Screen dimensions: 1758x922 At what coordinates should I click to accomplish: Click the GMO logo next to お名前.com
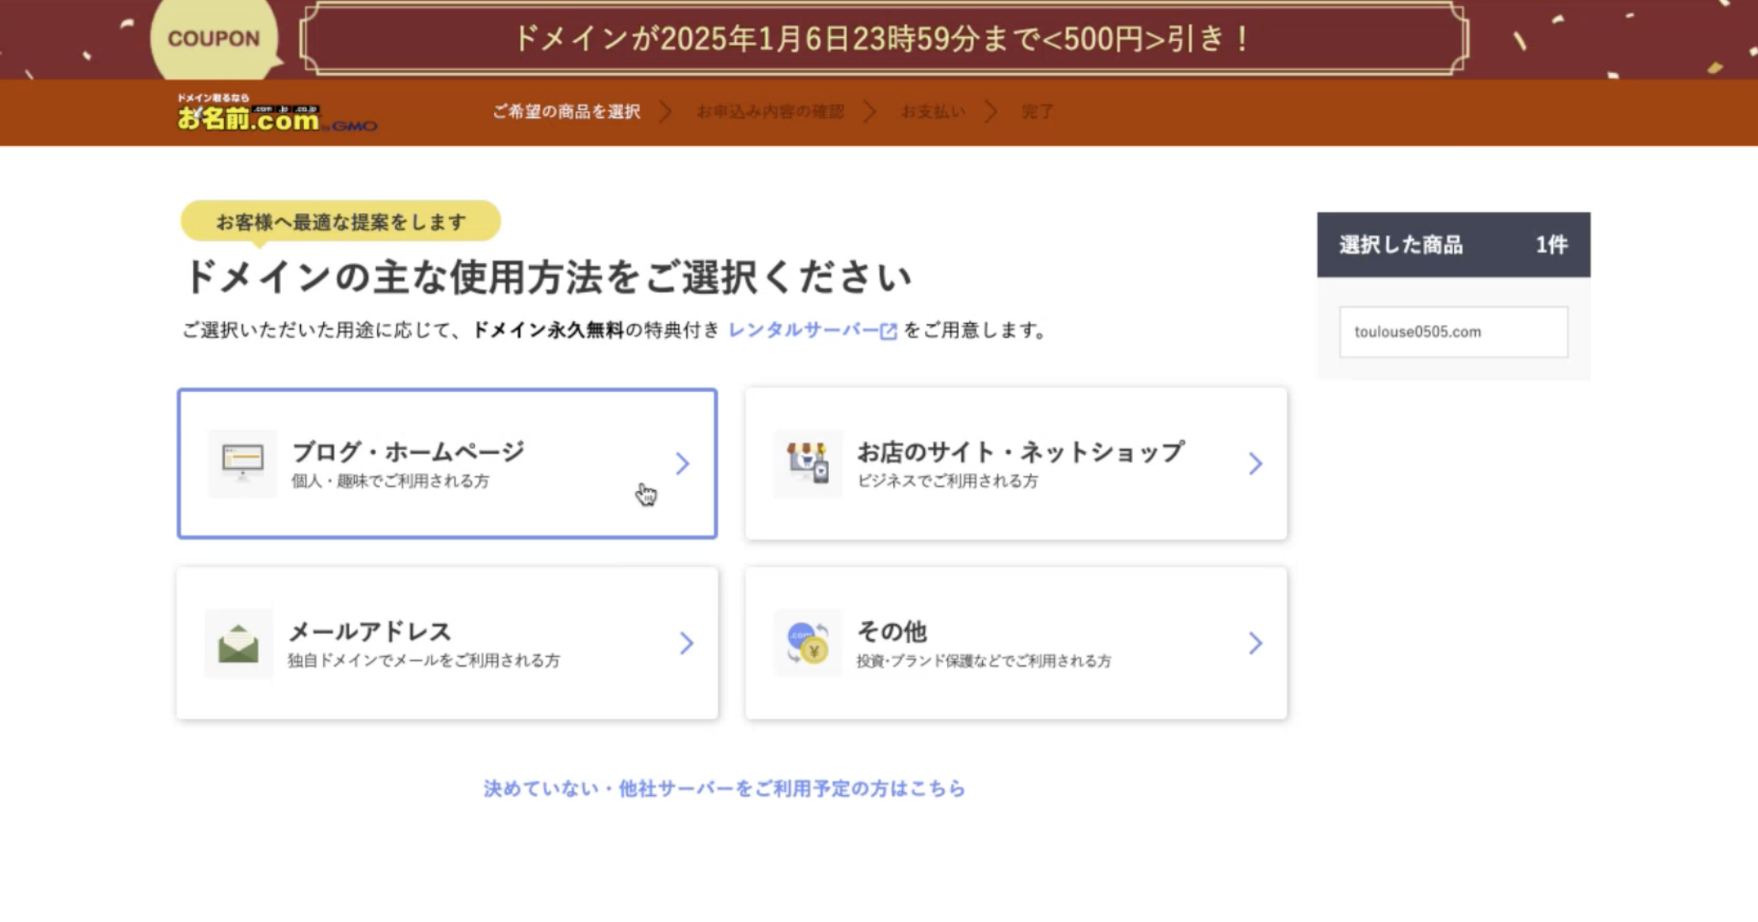[x=355, y=127]
